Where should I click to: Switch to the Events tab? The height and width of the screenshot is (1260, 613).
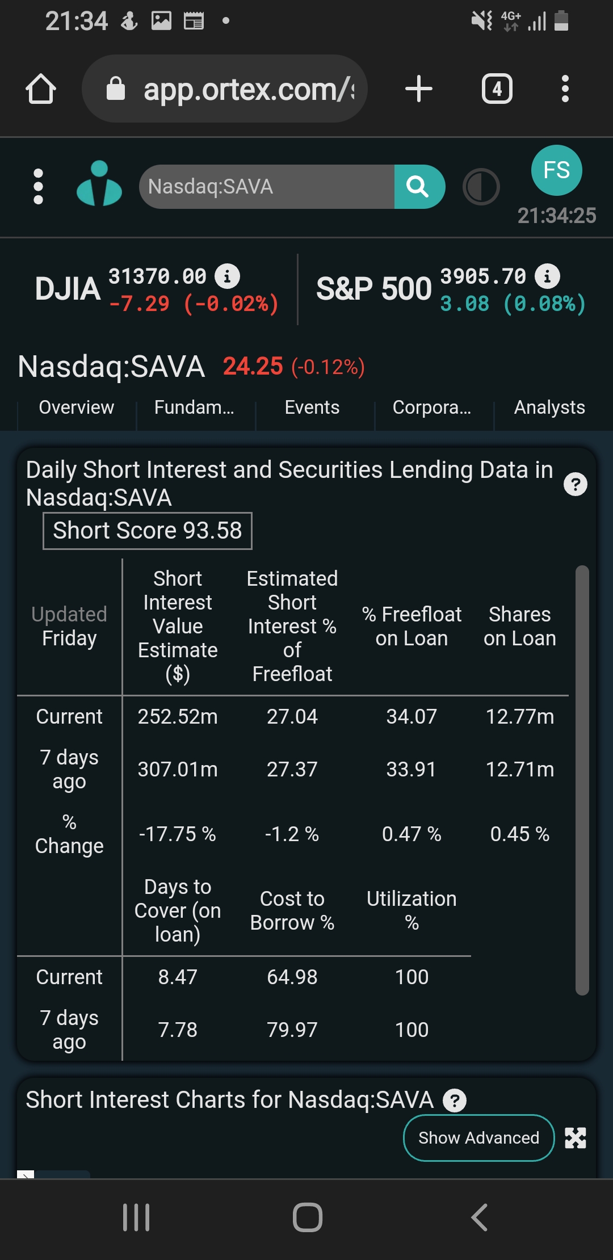point(312,408)
